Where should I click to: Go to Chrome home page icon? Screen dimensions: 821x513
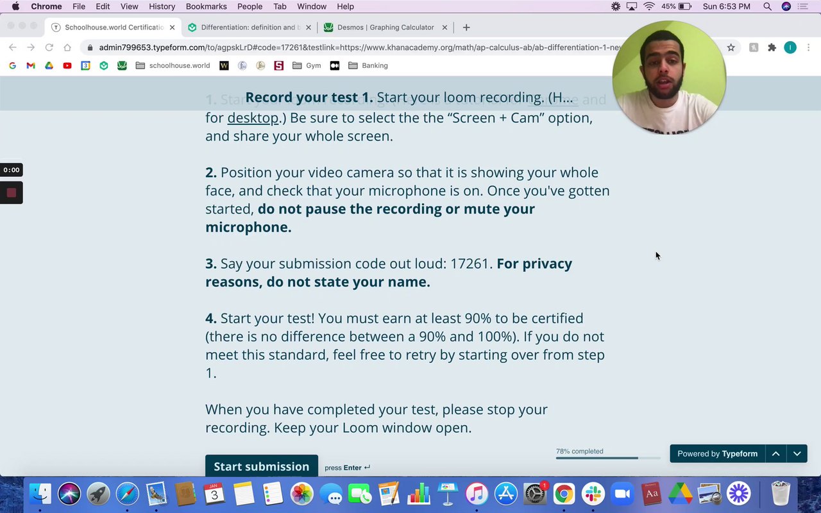click(x=67, y=47)
